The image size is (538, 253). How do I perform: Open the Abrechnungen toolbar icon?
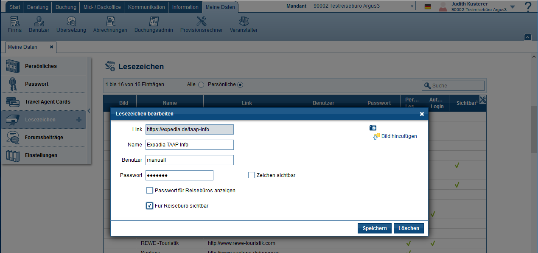[110, 24]
